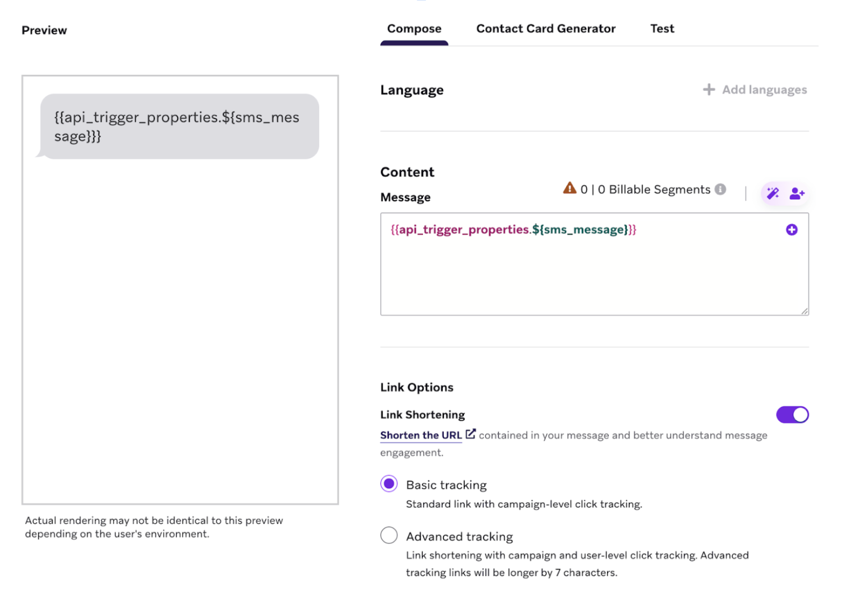Switch to the Contact Card Generator tab
This screenshot has height=601, width=841.
(x=545, y=28)
